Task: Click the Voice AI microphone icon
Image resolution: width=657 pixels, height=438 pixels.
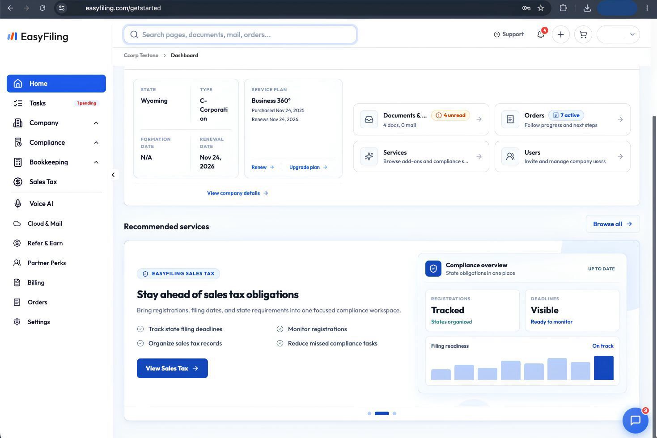Action: 18,204
